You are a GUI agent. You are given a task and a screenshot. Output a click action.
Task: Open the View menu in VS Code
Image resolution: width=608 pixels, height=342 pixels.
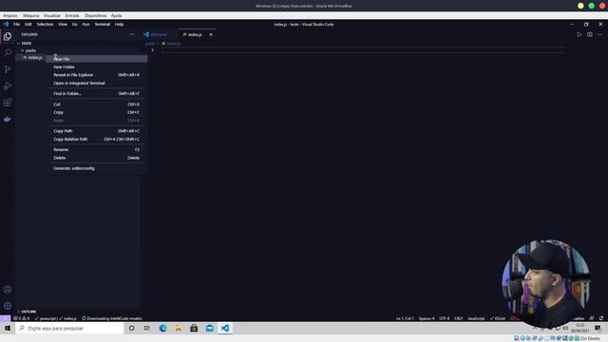tap(63, 24)
